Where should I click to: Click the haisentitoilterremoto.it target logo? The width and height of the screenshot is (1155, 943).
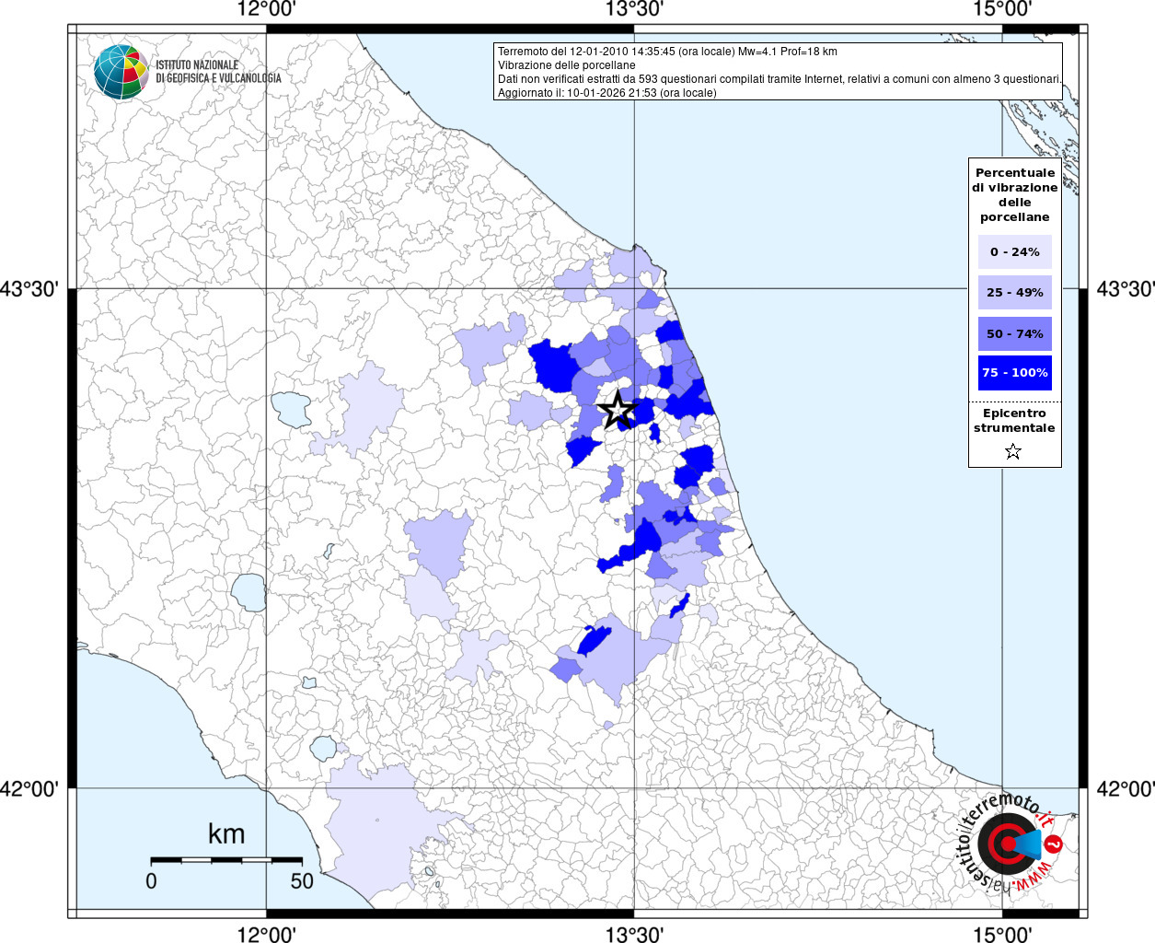1007,844
